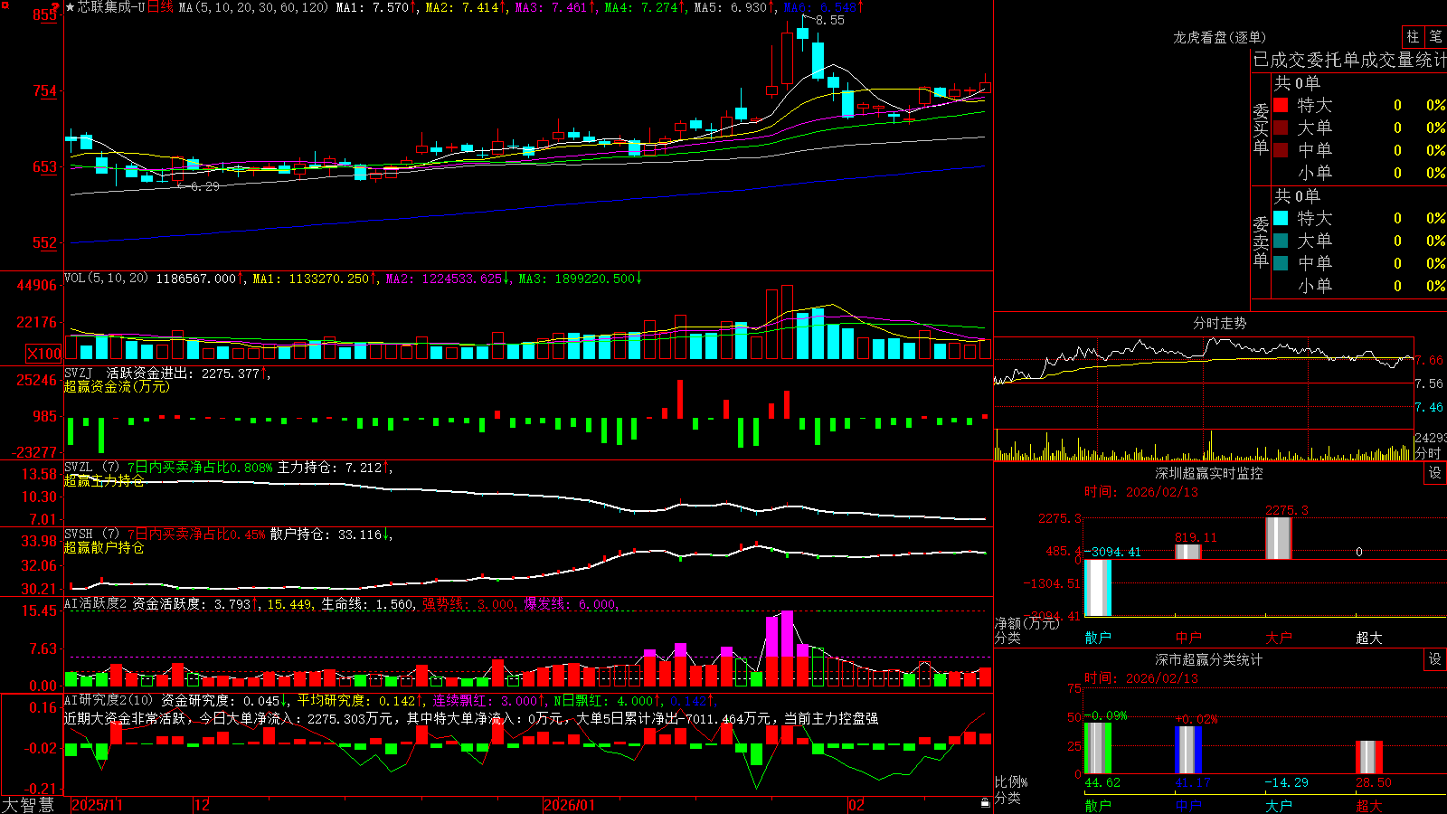Click the 龙虎看盘(逐单) panel title
This screenshot has height=814, width=1447.
[1219, 37]
